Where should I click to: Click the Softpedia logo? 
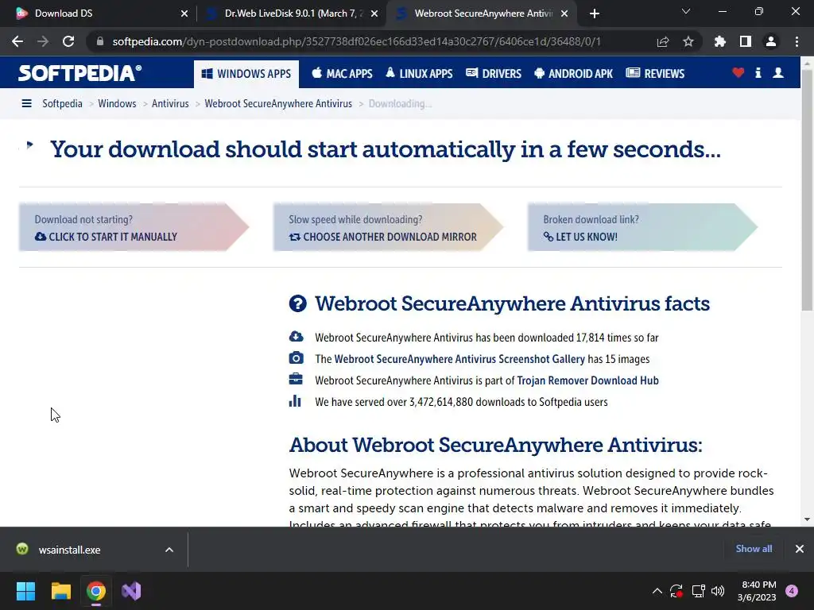coord(79,73)
